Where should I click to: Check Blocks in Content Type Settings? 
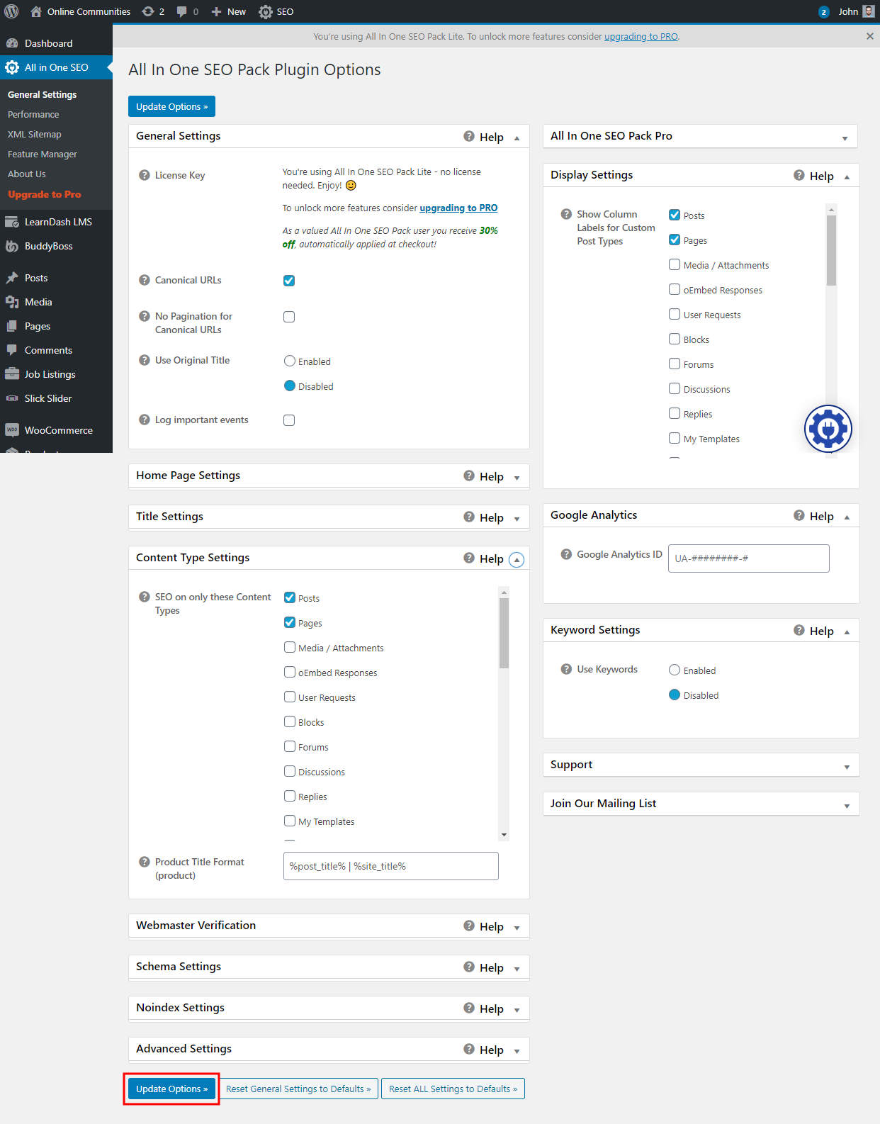point(290,721)
